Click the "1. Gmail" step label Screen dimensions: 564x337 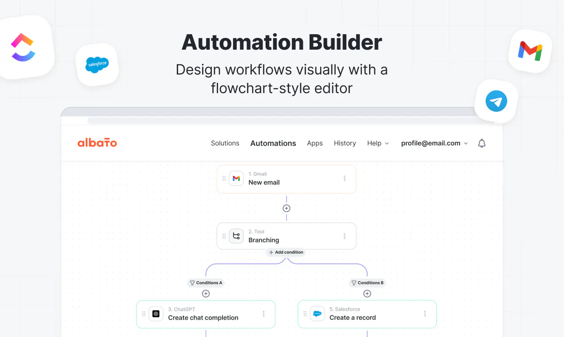click(x=258, y=174)
